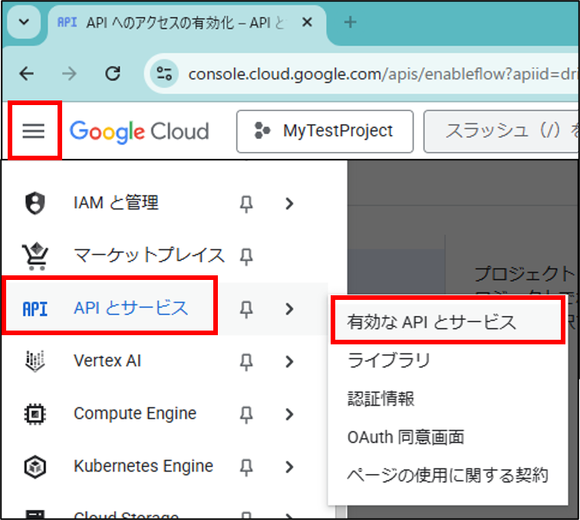The width and height of the screenshot is (580, 520).
Task: Expand the Kubernetes Engine submenu chevron
Action: tap(290, 467)
